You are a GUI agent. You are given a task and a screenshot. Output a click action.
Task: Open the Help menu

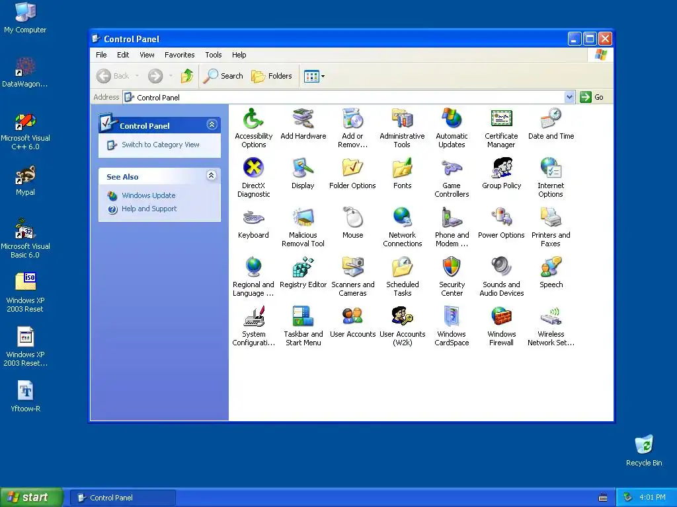pos(239,55)
